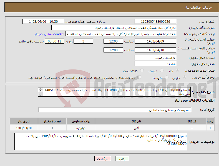Click the شماره نیاز field 1103005438000226
219x166 pixels.
tap(155, 22)
